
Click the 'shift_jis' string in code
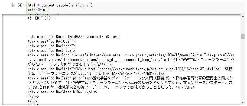pyautogui.click(x=81, y=5)
